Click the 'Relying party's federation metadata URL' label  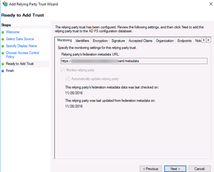[x=90, y=54]
